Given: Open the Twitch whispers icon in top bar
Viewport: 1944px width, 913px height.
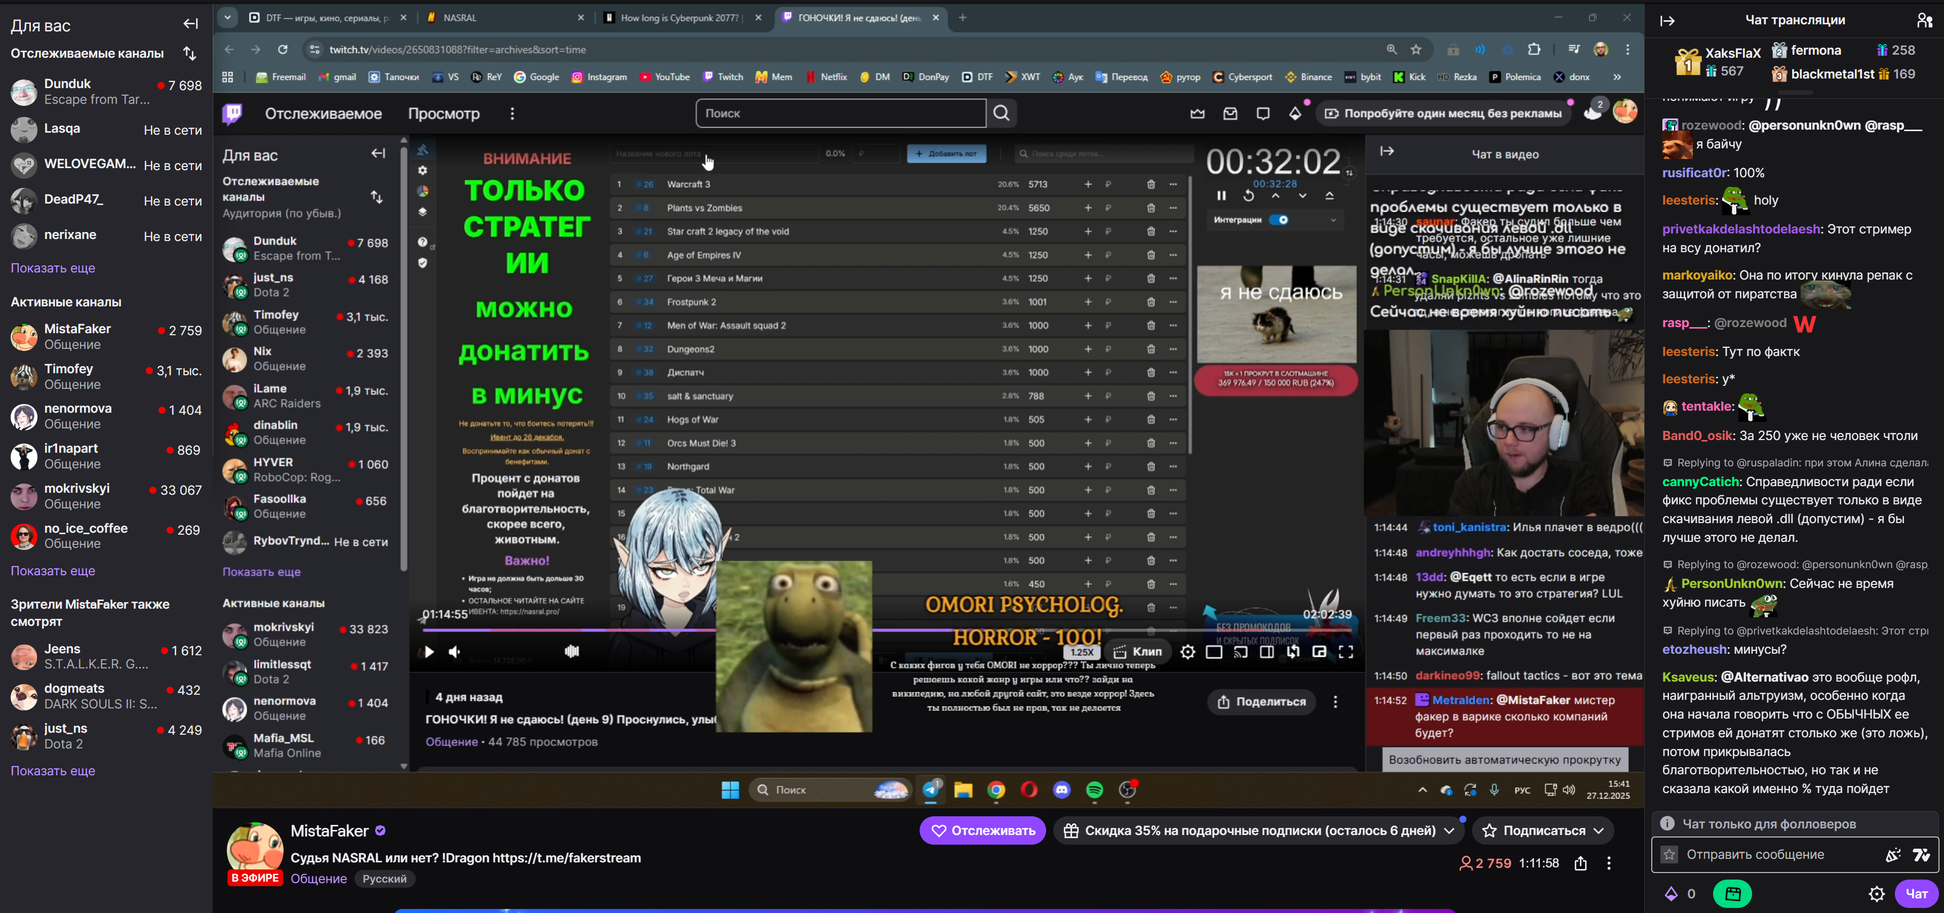Looking at the screenshot, I should tap(1262, 114).
